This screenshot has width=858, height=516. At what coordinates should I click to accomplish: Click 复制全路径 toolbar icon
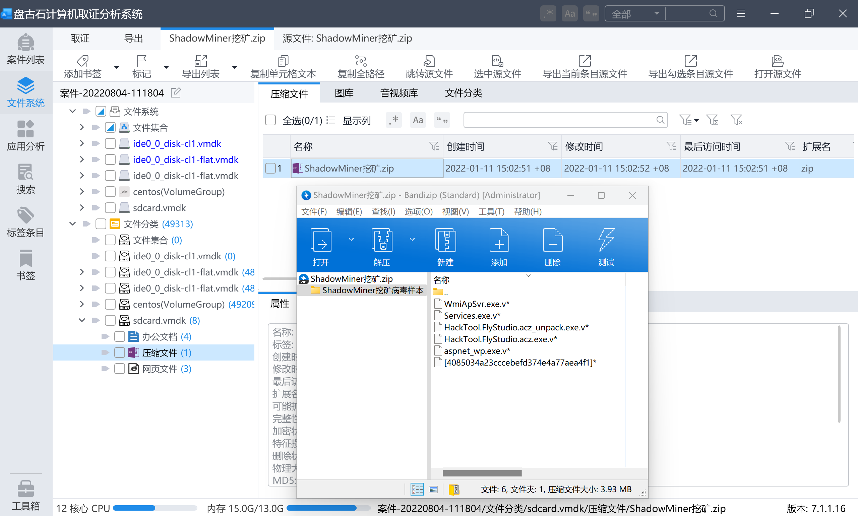pos(361,61)
